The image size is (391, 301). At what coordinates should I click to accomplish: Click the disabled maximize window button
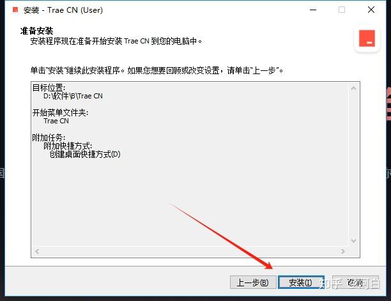tap(342, 10)
